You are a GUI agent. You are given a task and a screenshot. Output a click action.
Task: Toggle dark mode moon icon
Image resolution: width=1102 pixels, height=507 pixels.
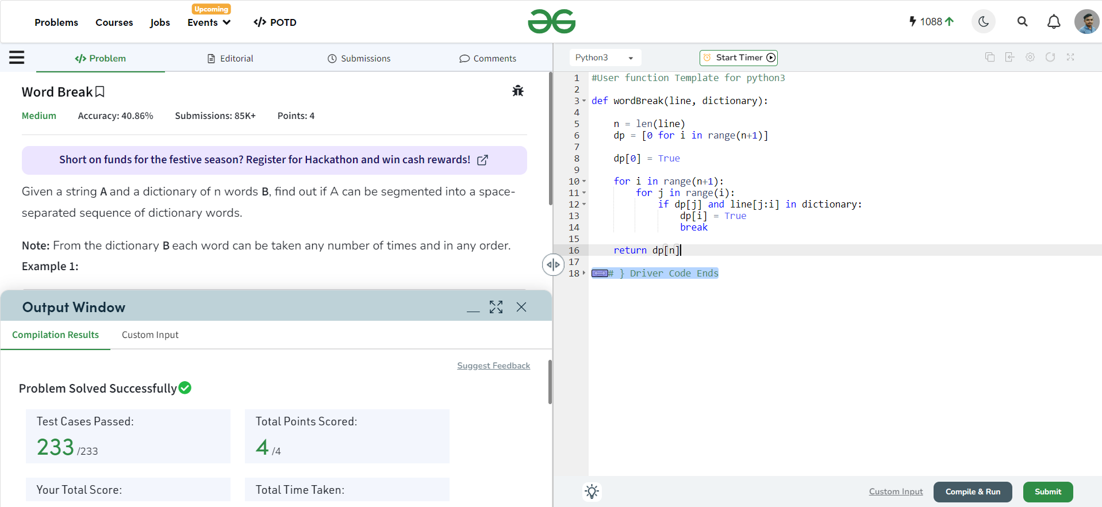[984, 22]
